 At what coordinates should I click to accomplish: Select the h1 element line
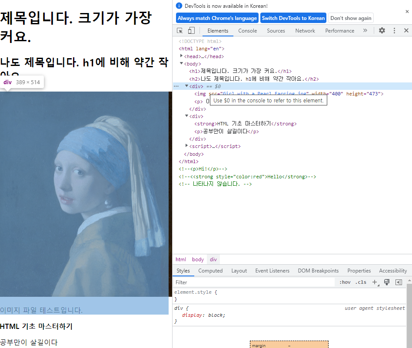pos(240,71)
